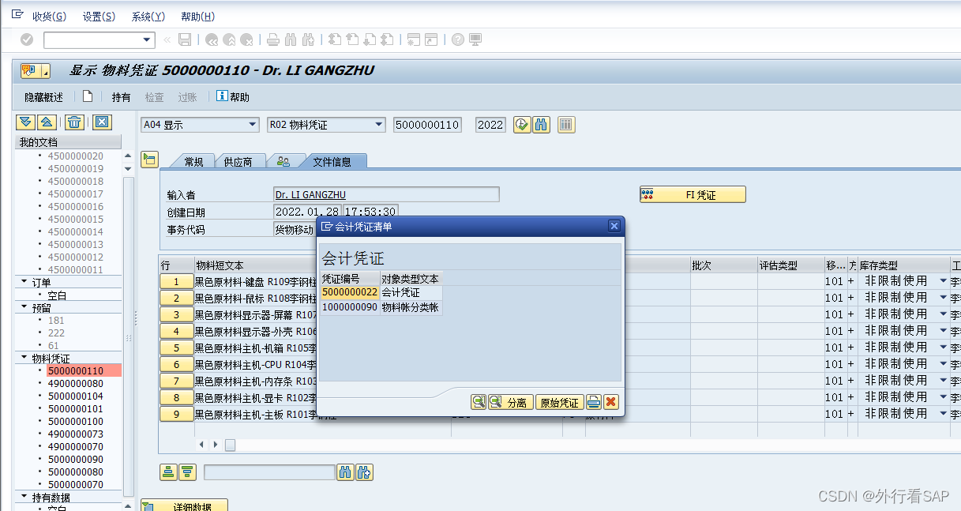Viewport: 961px width, 511px height.
Task: Click the Last Page toolbar icon
Action: 388,39
